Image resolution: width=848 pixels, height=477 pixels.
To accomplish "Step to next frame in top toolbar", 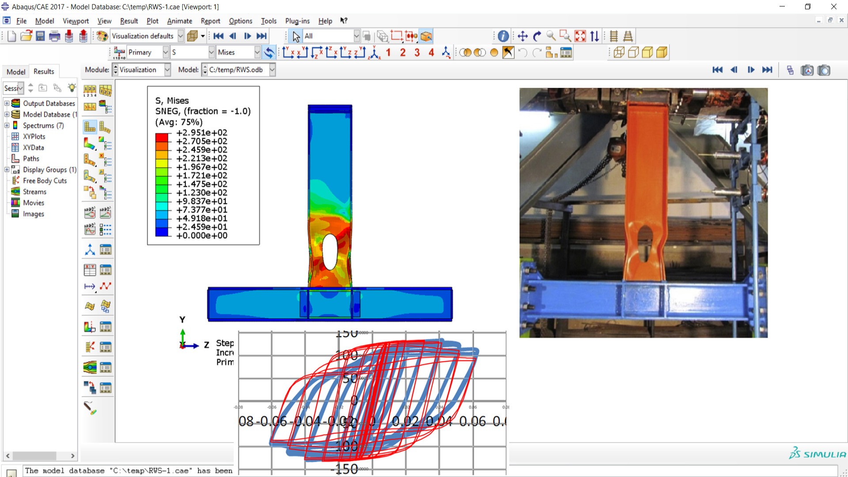I will coord(247,36).
